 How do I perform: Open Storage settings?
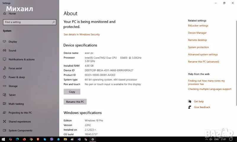13,86
